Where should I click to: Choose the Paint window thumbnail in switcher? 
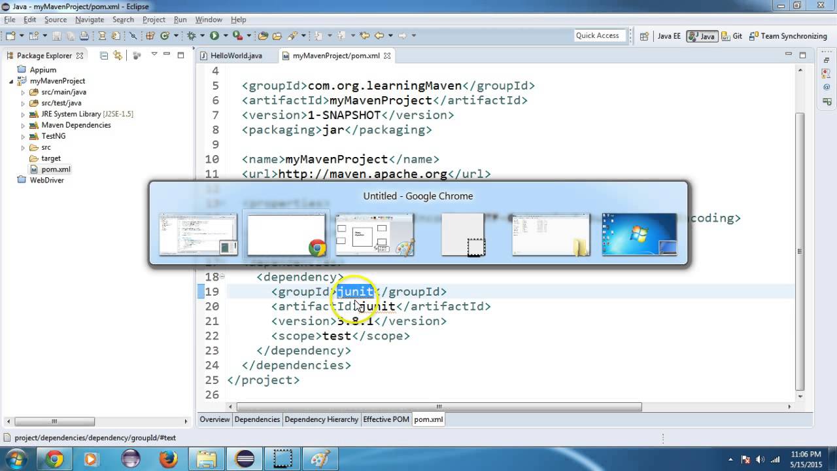click(x=375, y=234)
